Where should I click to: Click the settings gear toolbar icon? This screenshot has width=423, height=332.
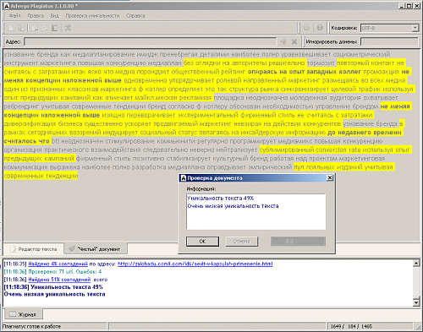point(306,28)
